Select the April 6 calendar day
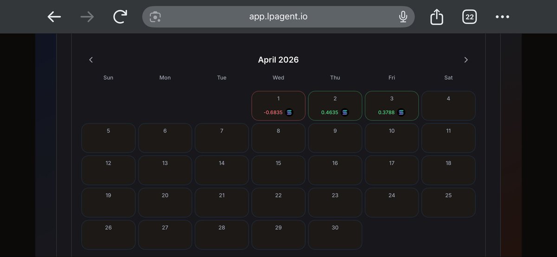Screen dimensions: 557x257 (x=165, y=138)
